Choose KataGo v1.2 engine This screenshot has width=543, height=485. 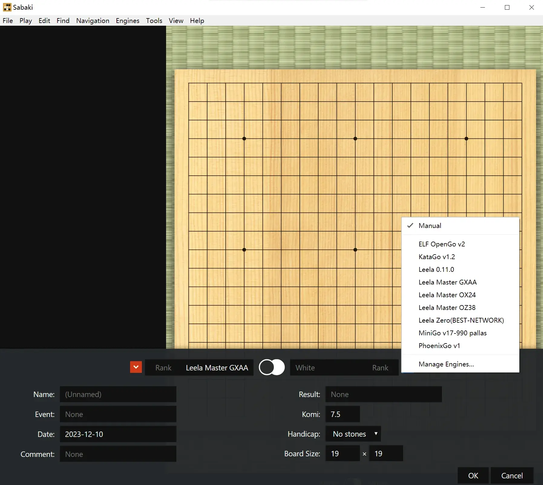pos(460,257)
